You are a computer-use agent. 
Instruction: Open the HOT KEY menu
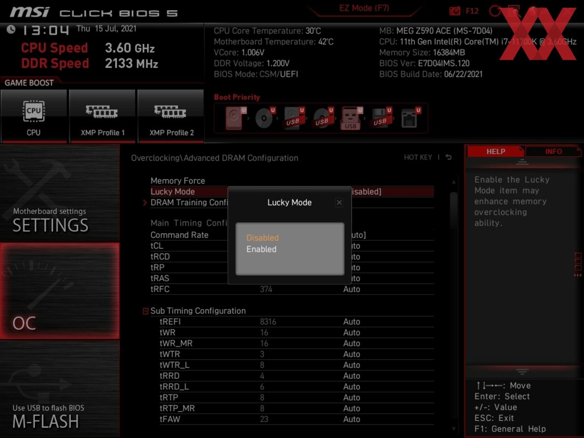[418, 157]
